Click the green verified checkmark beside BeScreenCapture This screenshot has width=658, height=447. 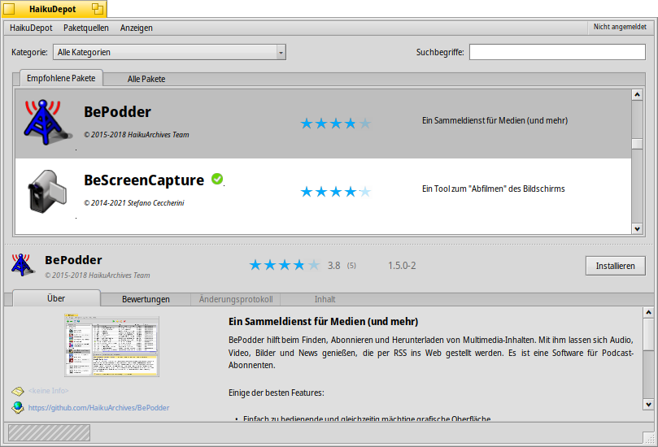click(217, 179)
